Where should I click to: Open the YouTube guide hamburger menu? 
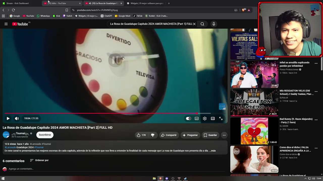(6, 24)
